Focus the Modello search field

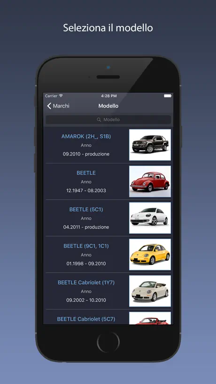coord(108,120)
